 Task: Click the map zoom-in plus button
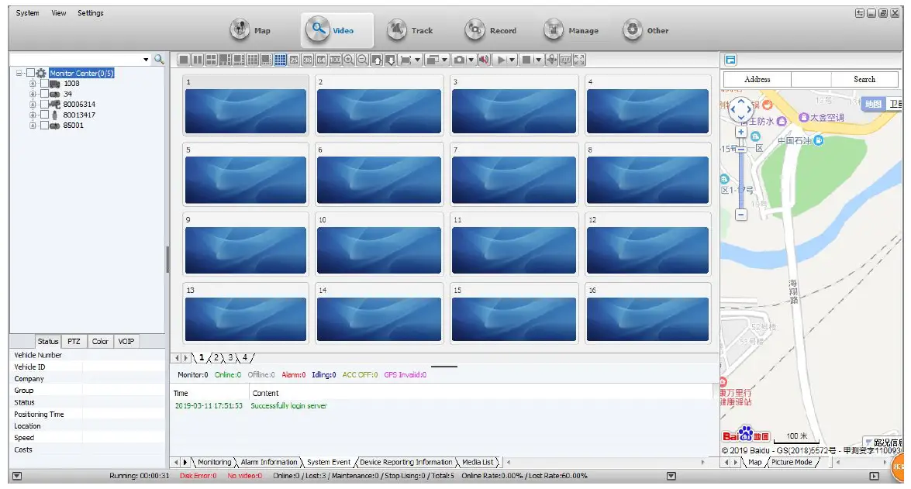click(741, 132)
